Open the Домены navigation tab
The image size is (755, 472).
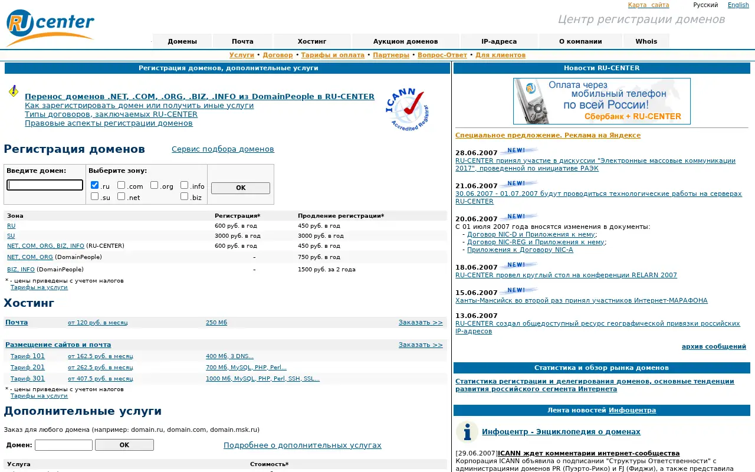point(182,41)
